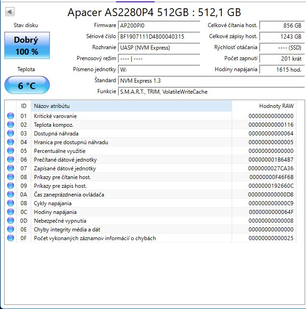Select the Teplota kompoz. attribute row

[x=150, y=124]
